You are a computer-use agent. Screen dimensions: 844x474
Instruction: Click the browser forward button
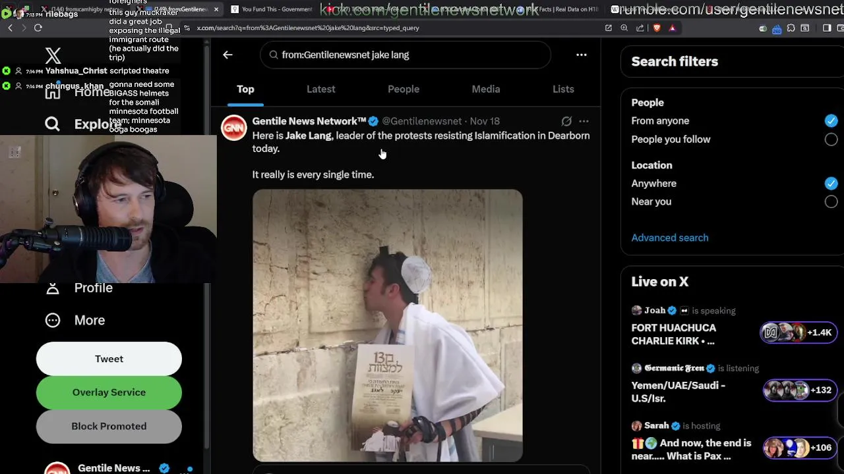pos(24,28)
